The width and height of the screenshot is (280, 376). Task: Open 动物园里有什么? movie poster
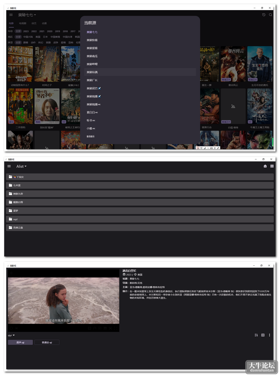(20, 64)
